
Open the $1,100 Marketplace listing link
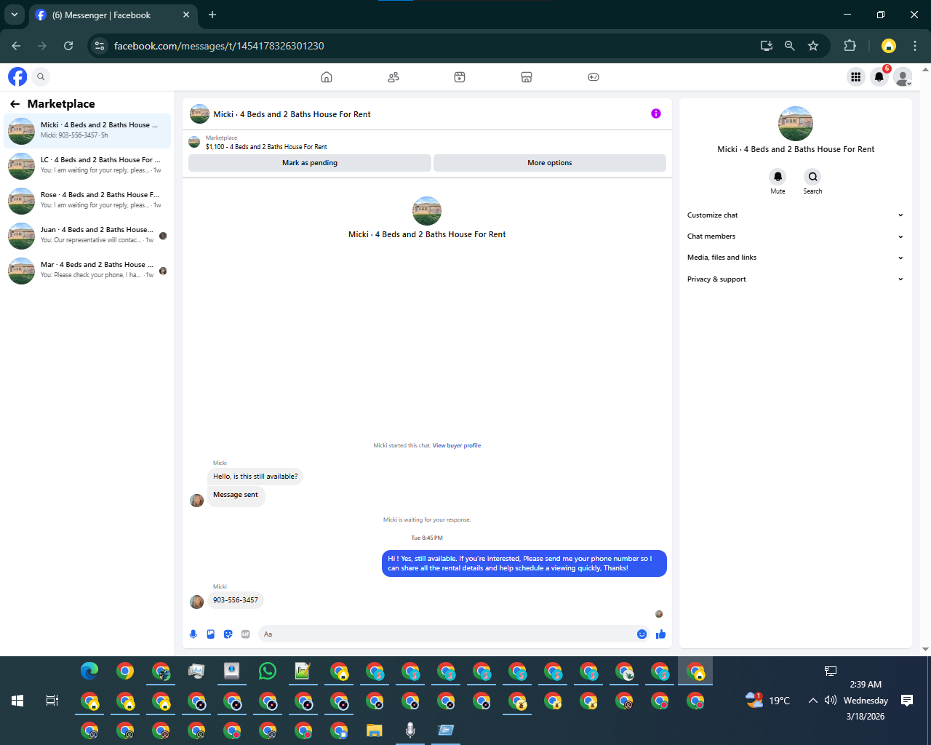pyautogui.click(x=266, y=147)
